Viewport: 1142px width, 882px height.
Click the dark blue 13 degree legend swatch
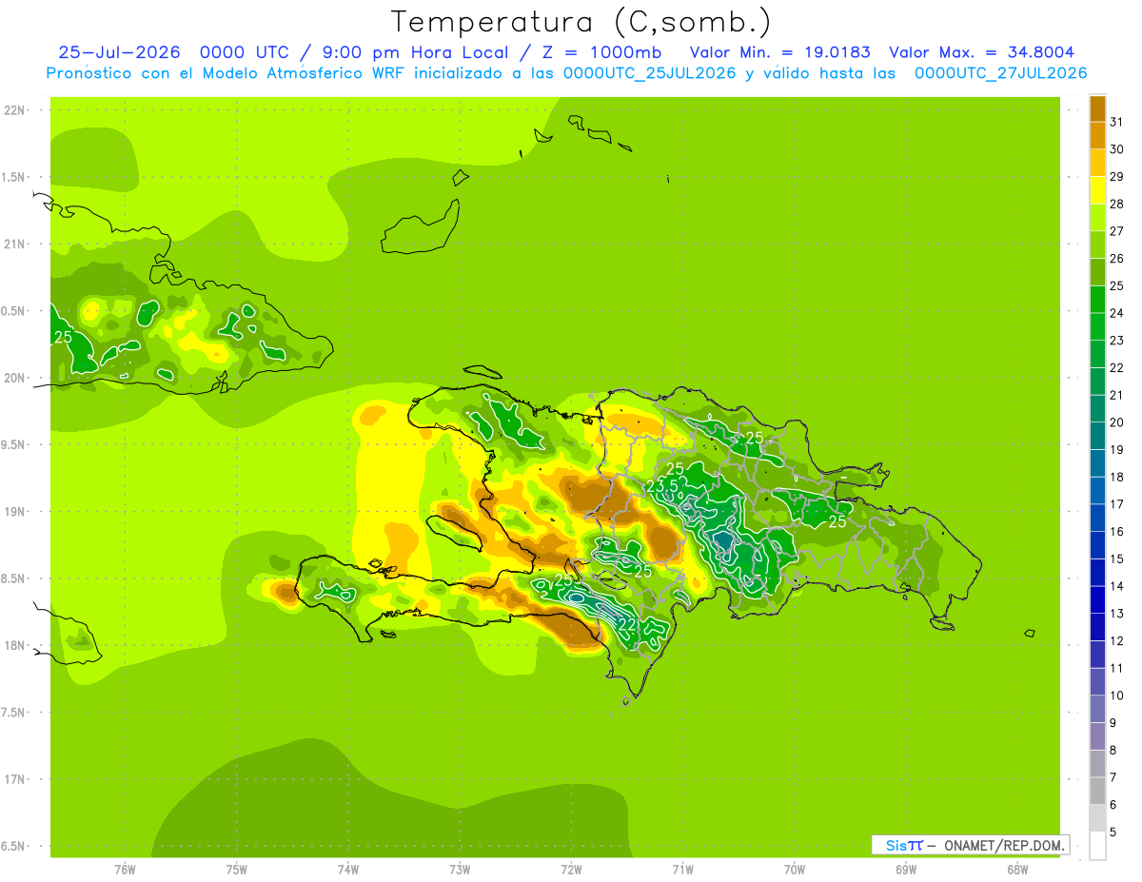point(1097,600)
